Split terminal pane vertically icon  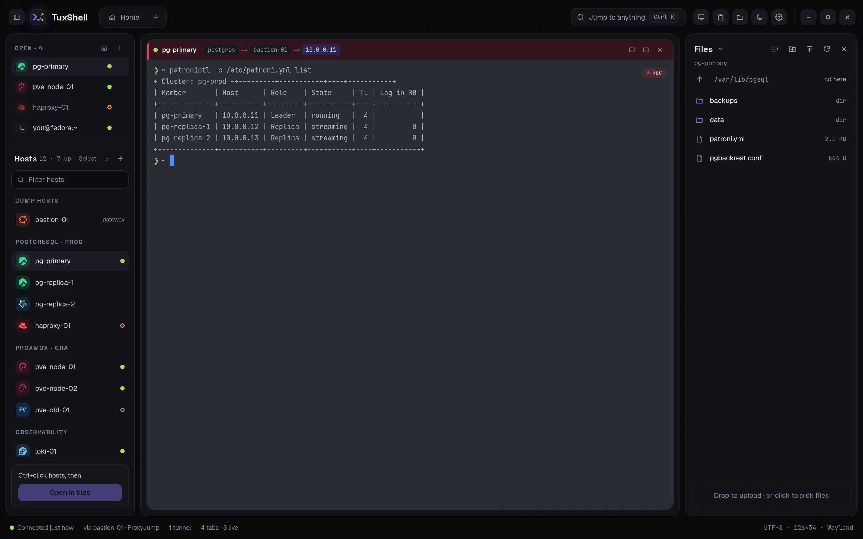[632, 50]
